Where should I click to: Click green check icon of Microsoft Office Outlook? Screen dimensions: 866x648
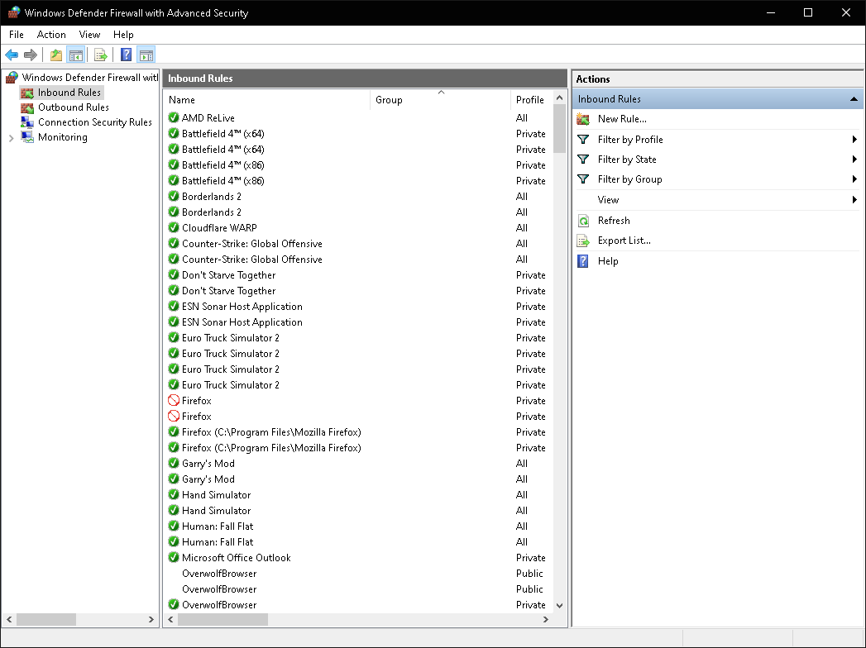(x=174, y=557)
